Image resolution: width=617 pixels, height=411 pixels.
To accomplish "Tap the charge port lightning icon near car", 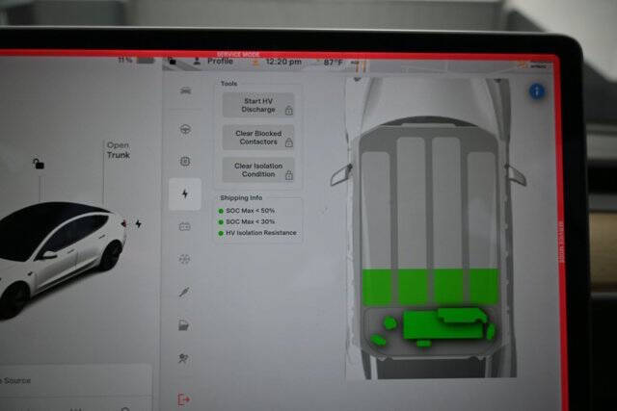I will tap(139, 224).
